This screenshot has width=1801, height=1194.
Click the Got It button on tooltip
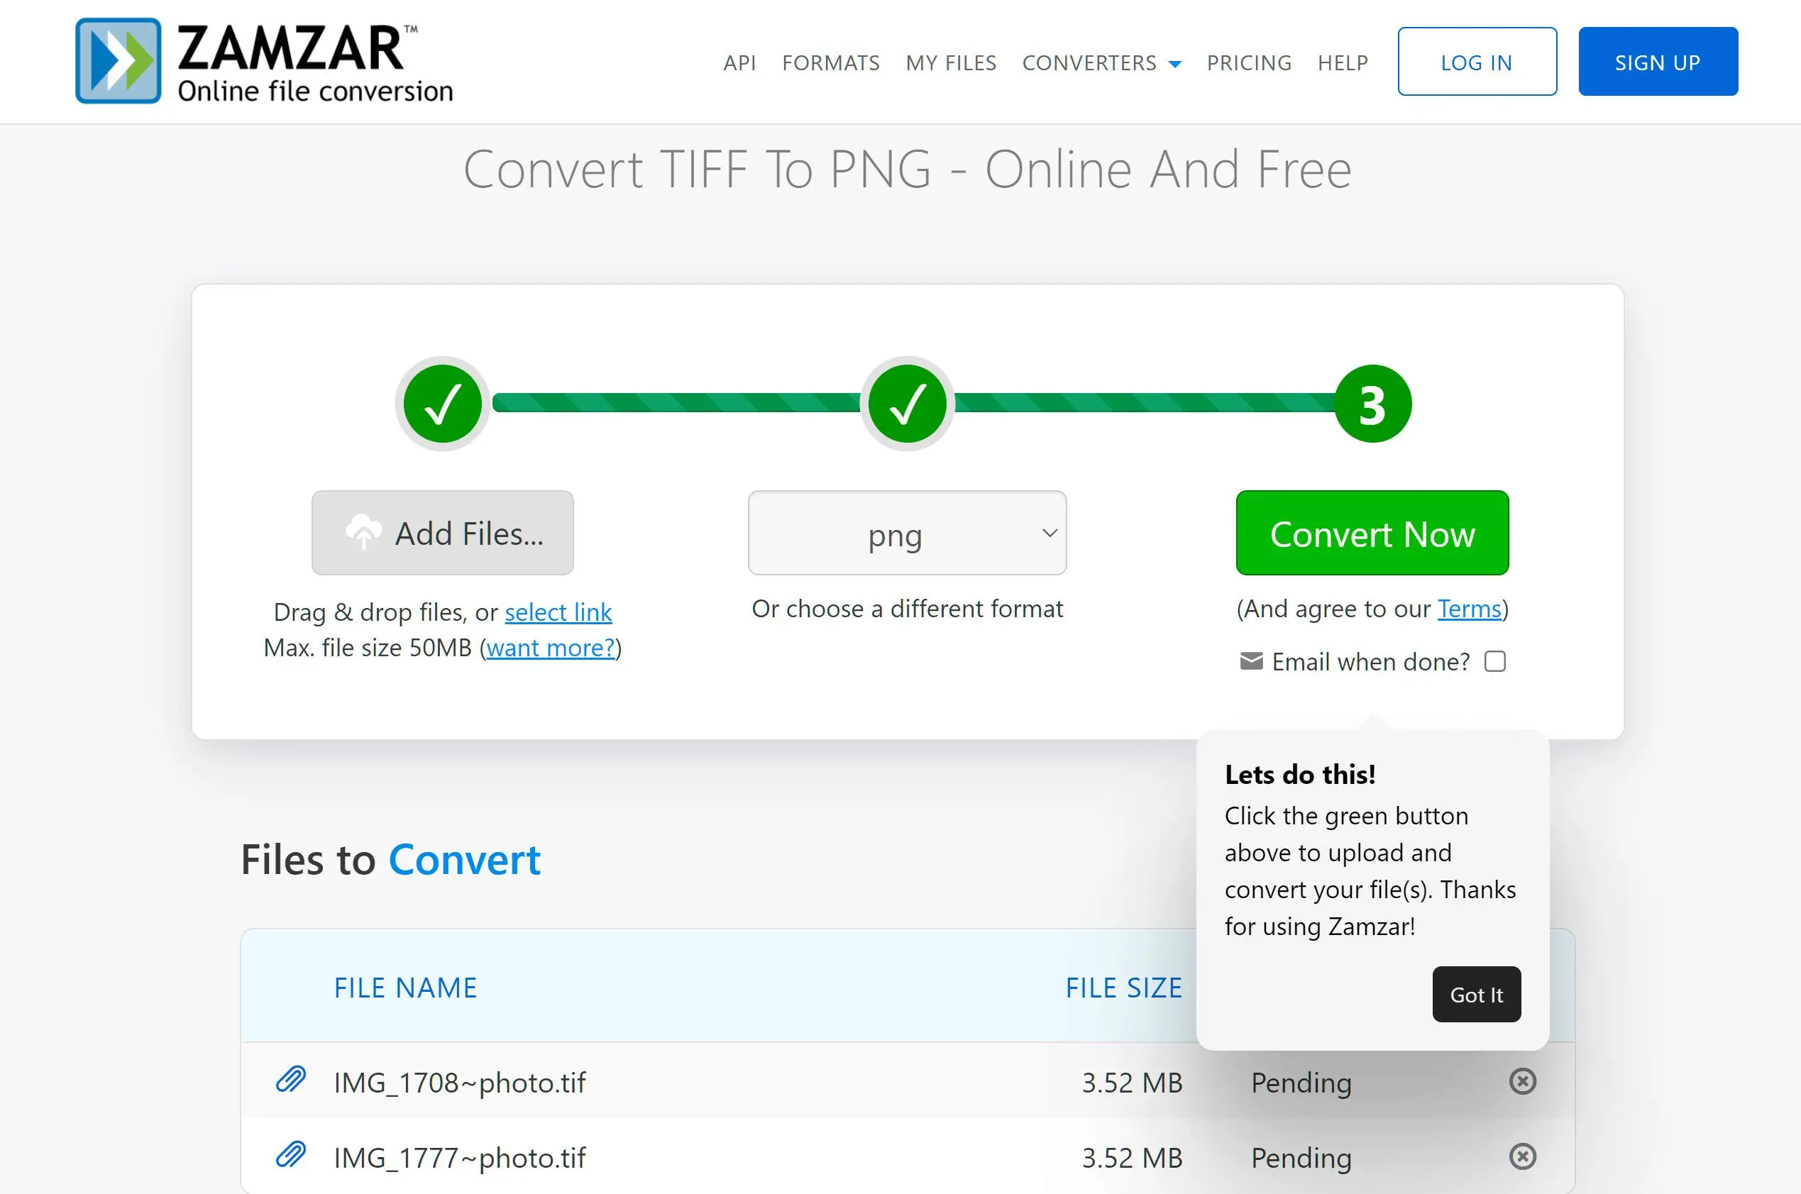[x=1476, y=994]
